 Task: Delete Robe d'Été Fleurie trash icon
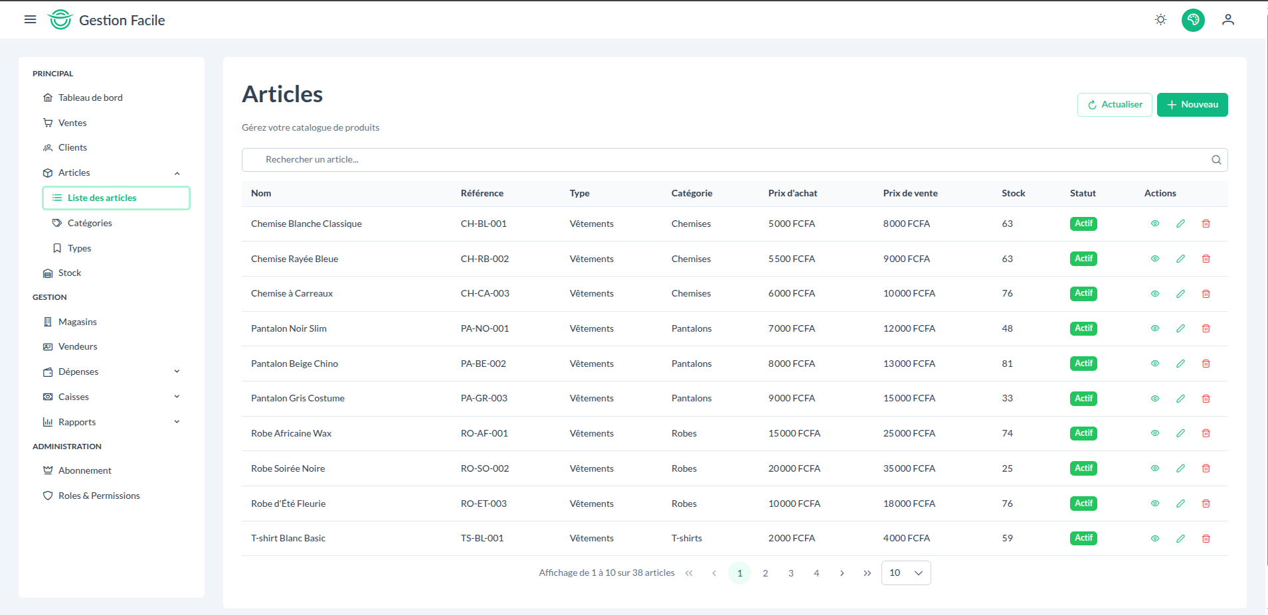pos(1206,504)
